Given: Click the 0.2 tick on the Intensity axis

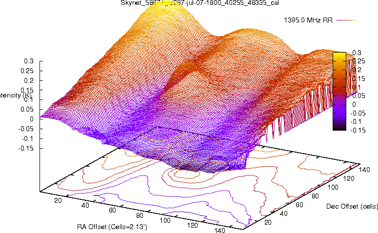Looking at the screenshot, I should tap(29, 80).
